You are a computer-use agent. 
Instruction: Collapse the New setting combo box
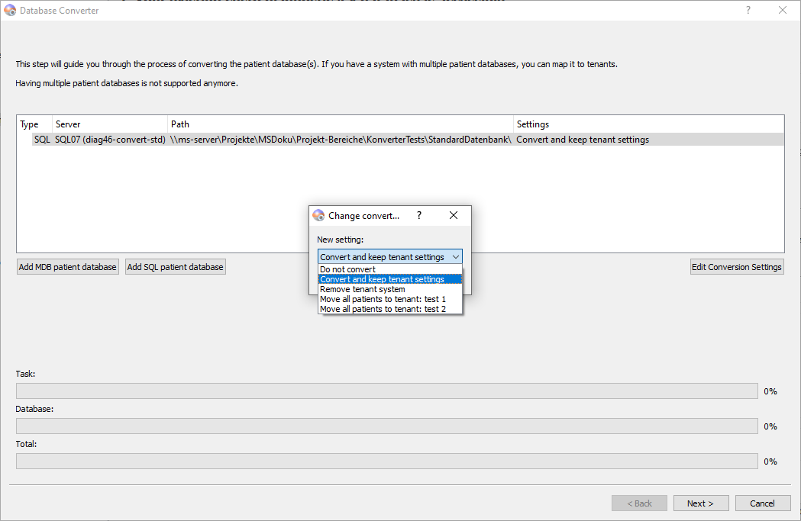coord(455,258)
